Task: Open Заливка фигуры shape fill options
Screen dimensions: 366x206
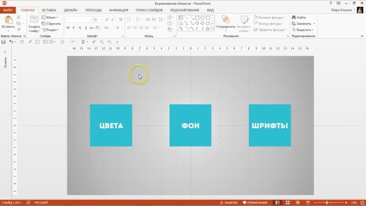Action: pos(269,18)
